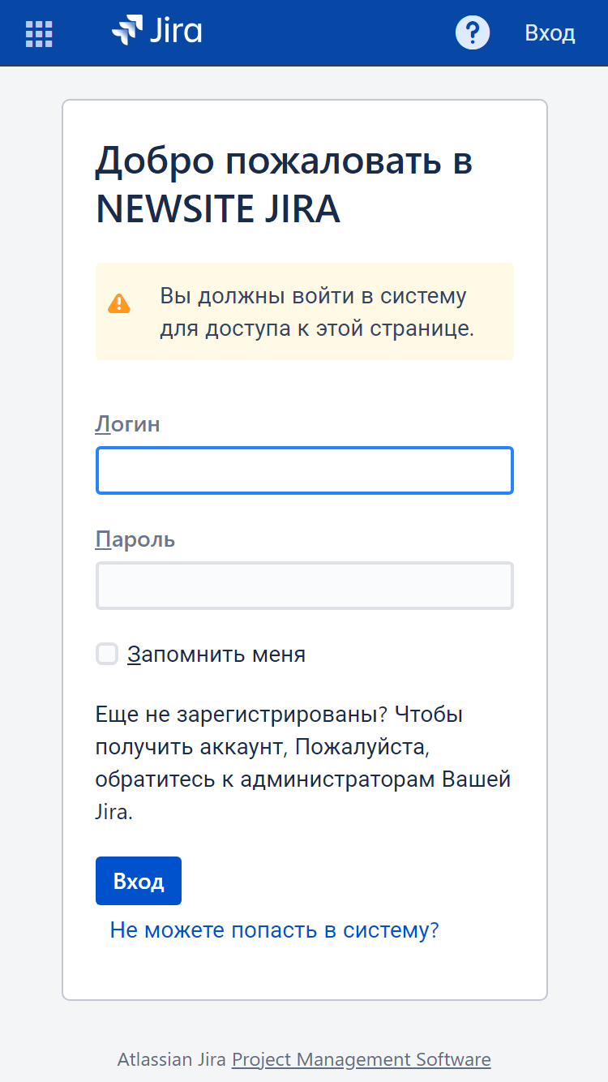608x1082 pixels.
Task: Open the Project Management Software footer link
Action: coord(362,1059)
